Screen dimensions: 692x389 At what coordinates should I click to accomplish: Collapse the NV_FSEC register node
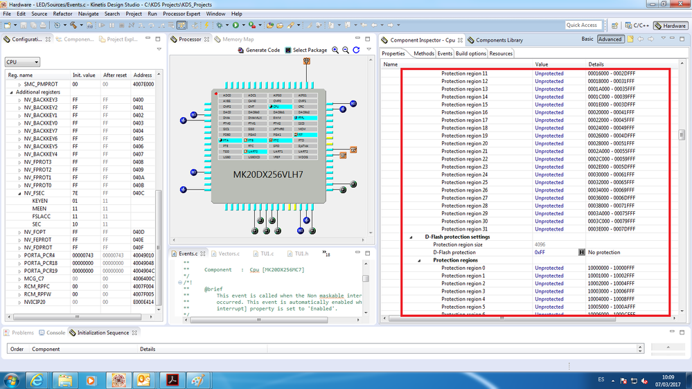19,193
